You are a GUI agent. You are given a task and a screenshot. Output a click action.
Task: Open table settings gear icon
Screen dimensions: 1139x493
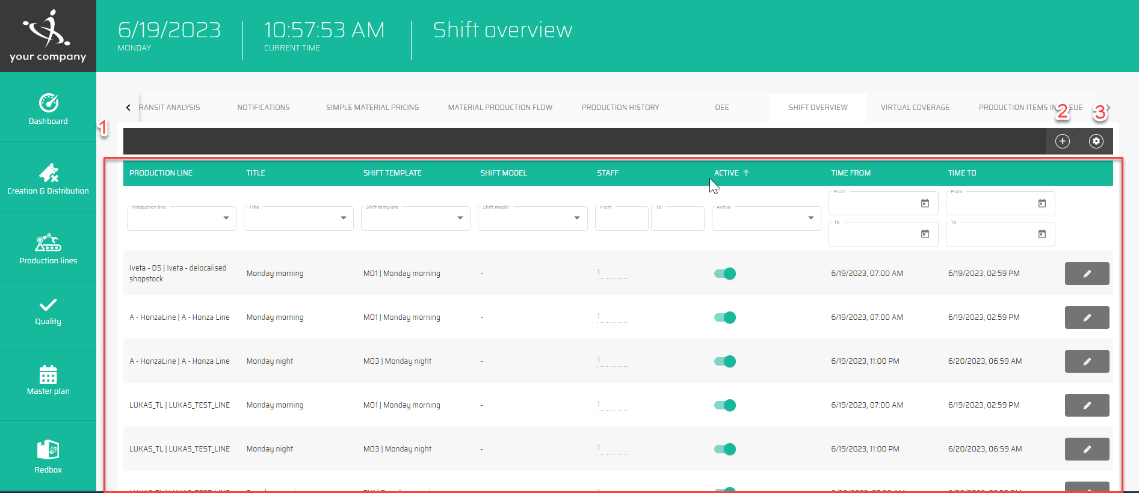coord(1096,141)
